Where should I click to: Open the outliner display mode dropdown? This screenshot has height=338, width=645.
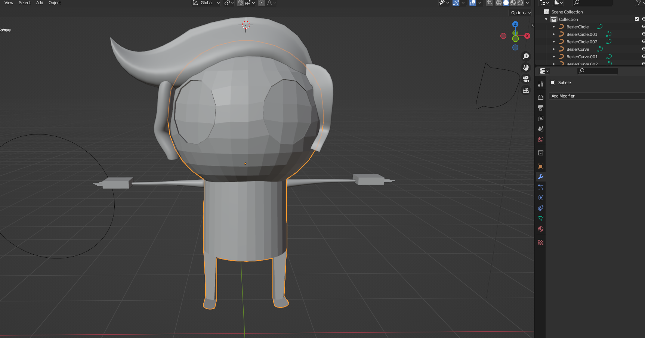[558, 3]
